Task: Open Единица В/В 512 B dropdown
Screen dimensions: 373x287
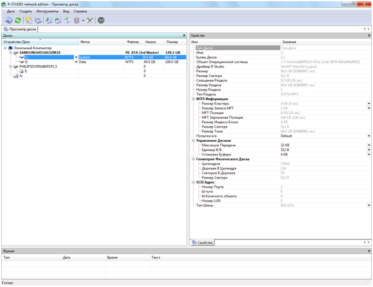Action: (x=369, y=150)
